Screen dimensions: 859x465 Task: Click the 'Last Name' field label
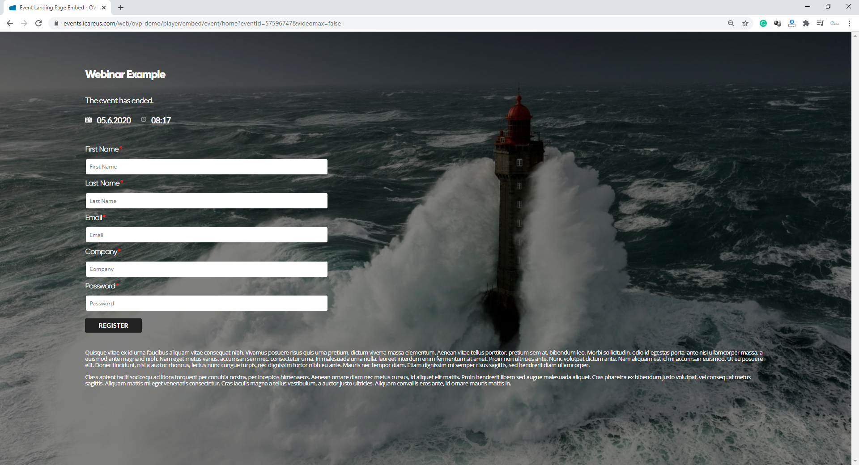click(102, 183)
